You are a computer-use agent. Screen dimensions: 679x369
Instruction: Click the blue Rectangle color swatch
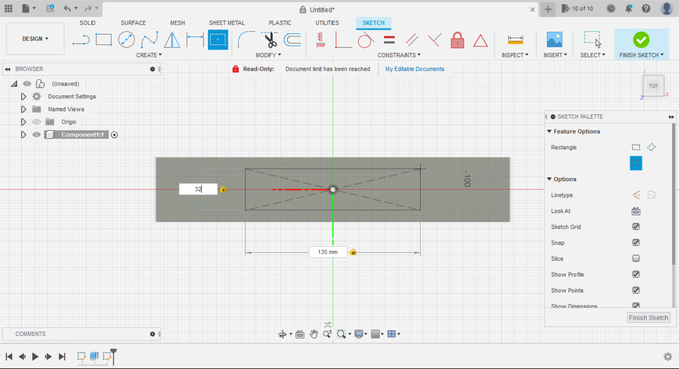tap(636, 163)
